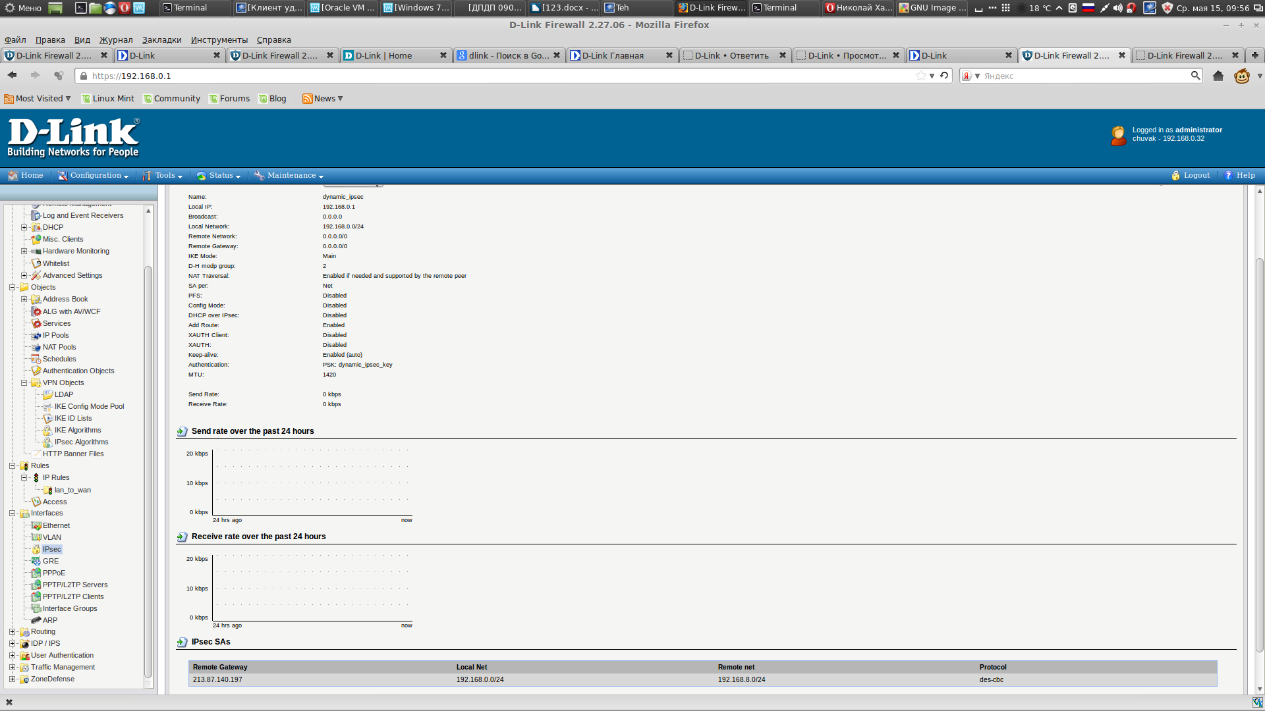Open the Firefox Инструменты menu
The height and width of the screenshot is (711, 1265).
tap(219, 40)
